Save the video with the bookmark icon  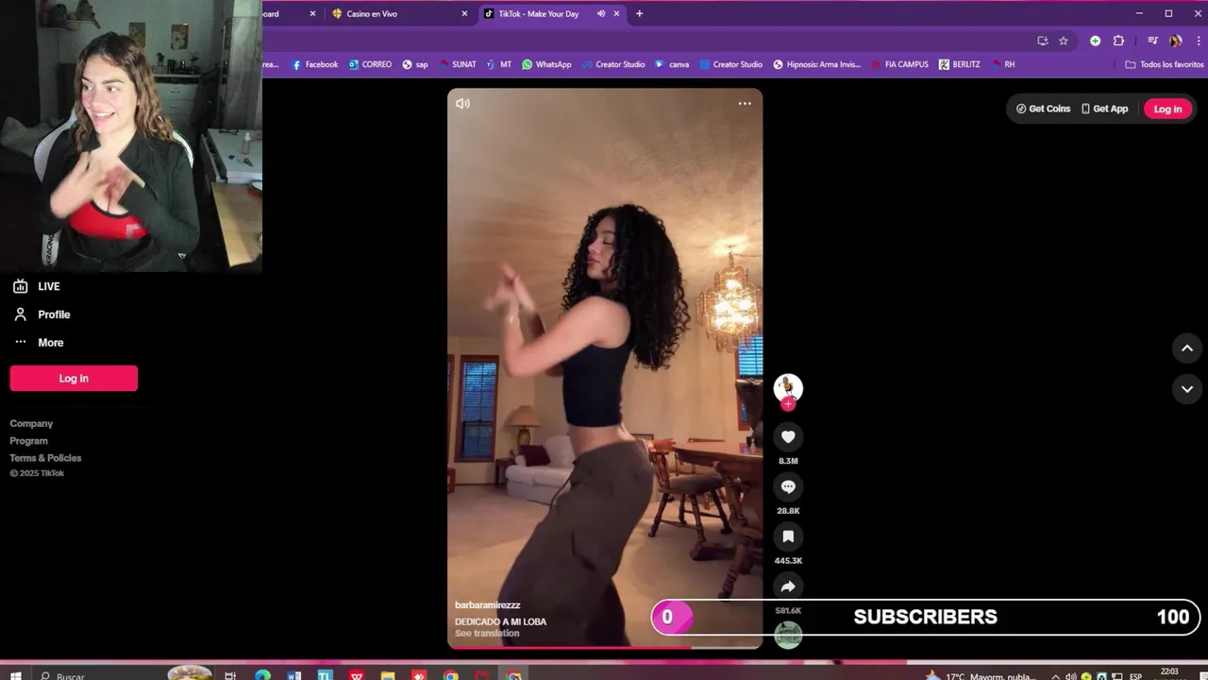(x=788, y=536)
